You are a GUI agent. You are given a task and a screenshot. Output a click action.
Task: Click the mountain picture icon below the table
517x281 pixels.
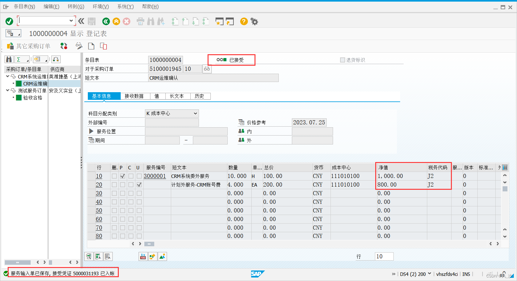coord(162,256)
